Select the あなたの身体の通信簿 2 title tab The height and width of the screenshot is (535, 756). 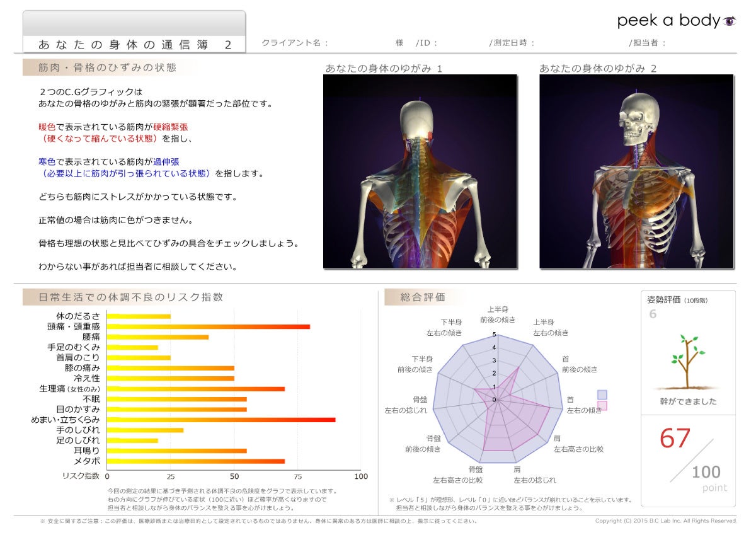coord(134,45)
